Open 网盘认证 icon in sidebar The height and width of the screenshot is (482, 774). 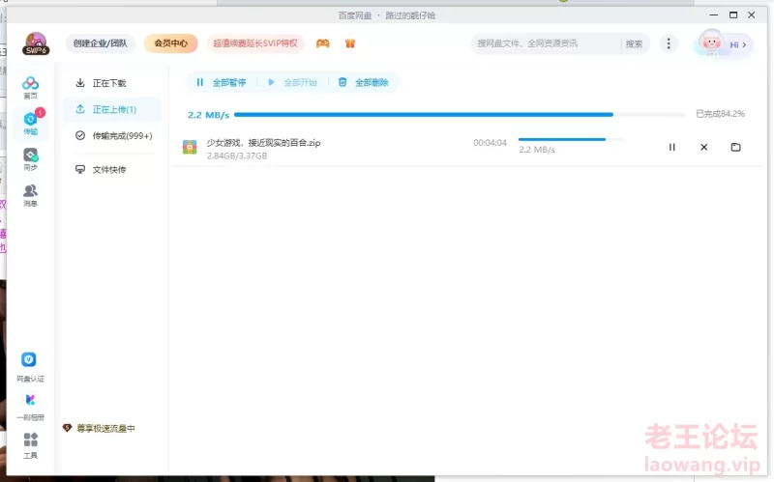(x=30, y=368)
